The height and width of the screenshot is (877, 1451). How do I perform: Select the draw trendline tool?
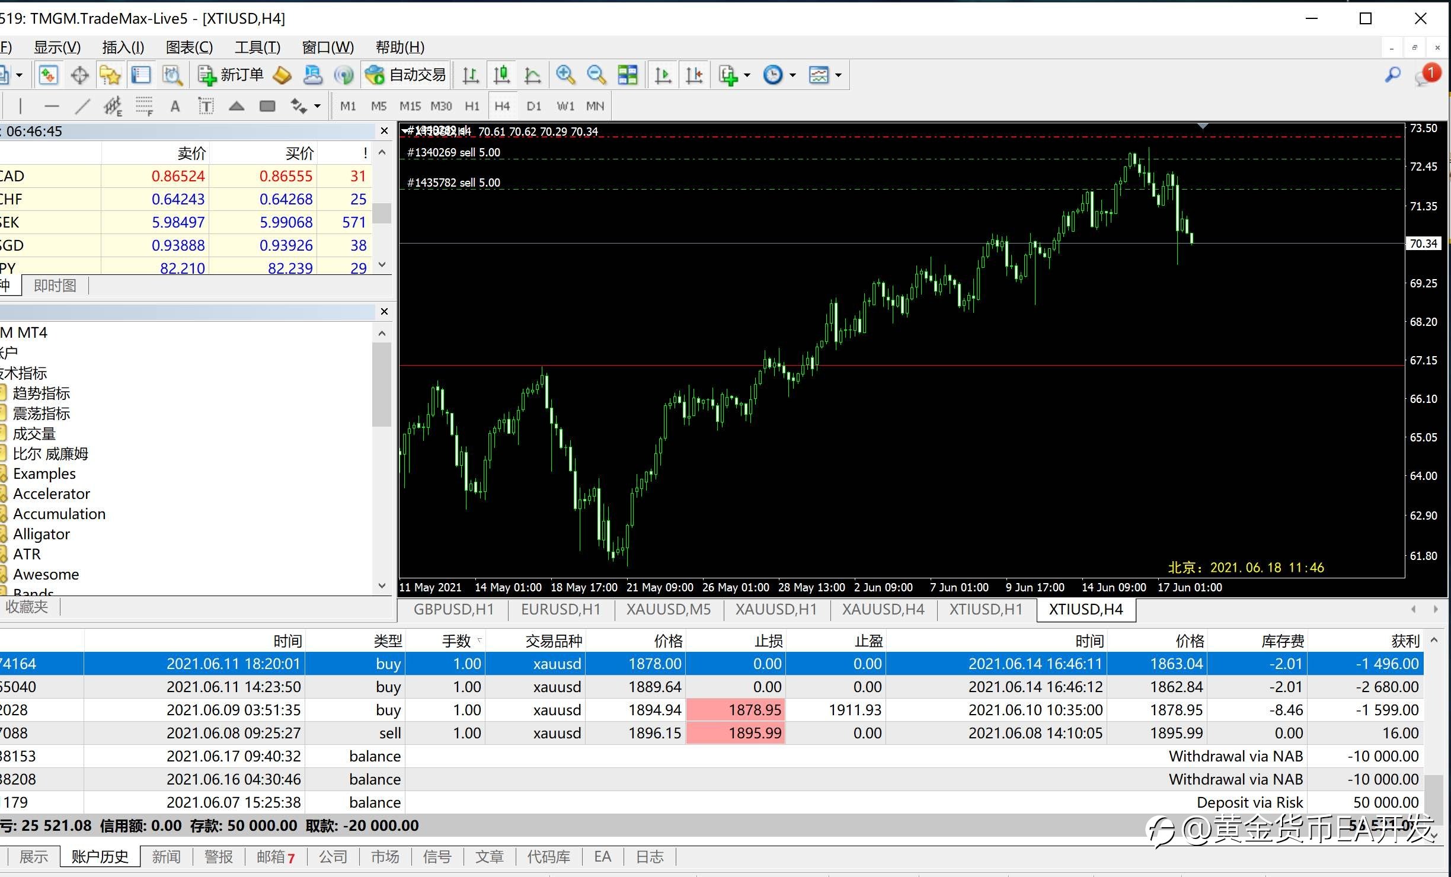(x=82, y=107)
